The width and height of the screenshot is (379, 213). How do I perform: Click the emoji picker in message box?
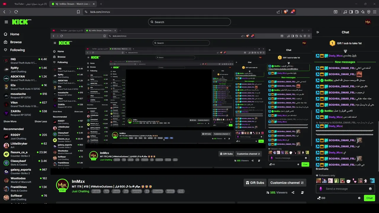(x=370, y=189)
